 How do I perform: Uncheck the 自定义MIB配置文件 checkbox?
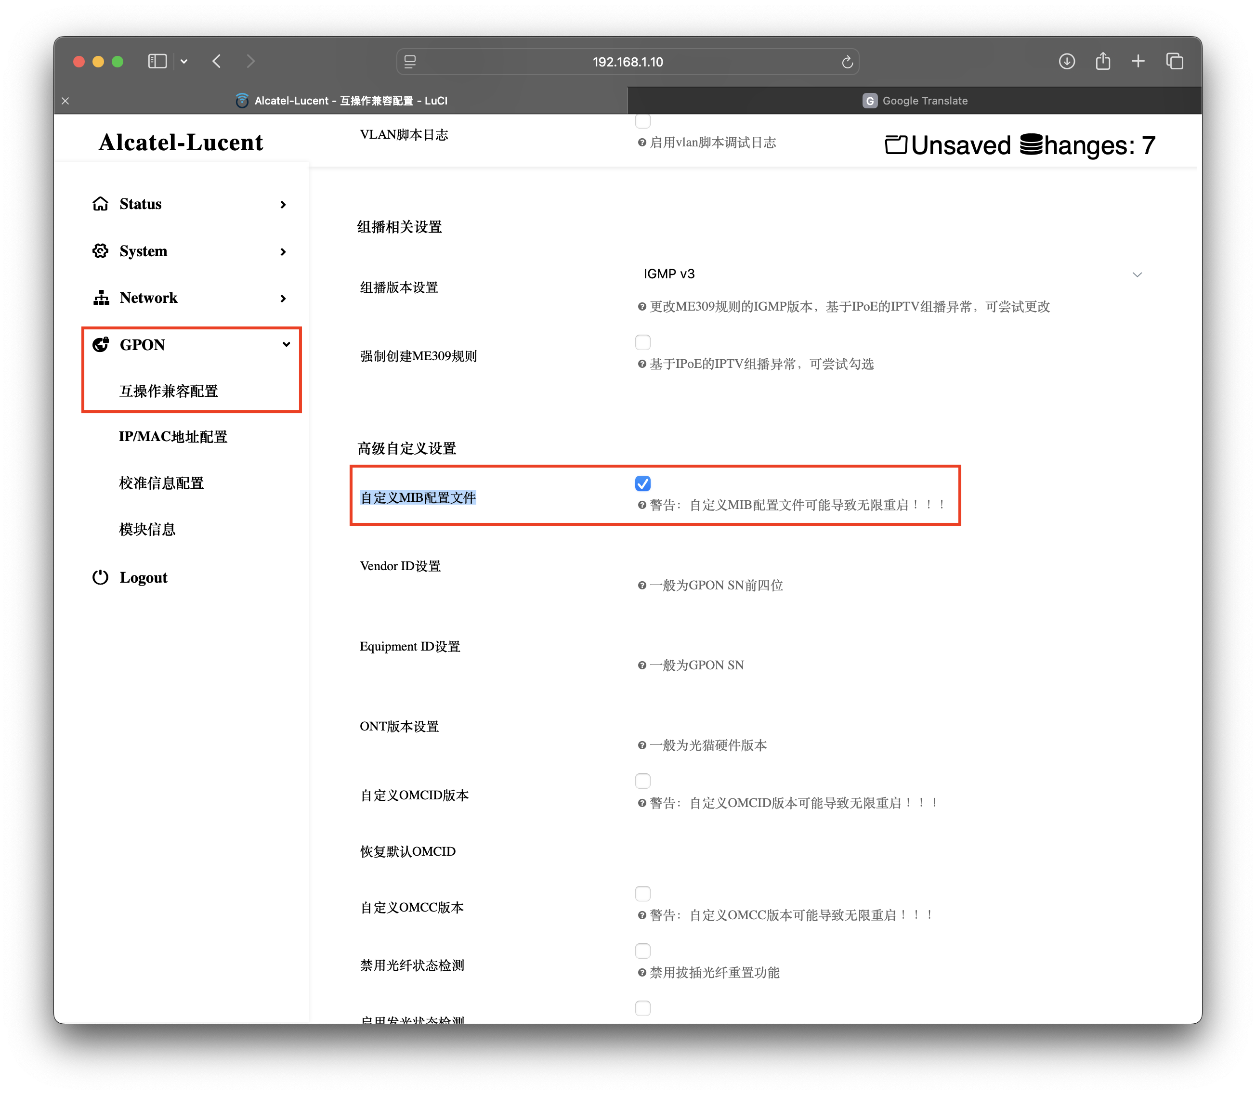[x=642, y=483]
